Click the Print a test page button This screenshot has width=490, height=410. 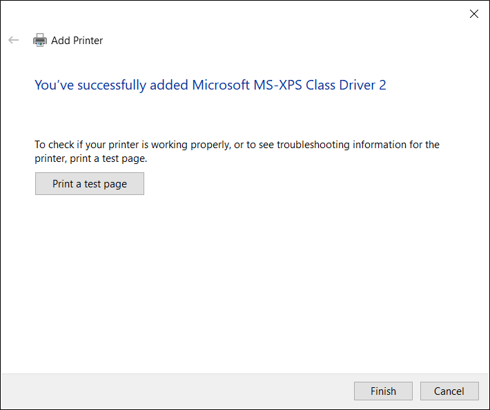90,184
